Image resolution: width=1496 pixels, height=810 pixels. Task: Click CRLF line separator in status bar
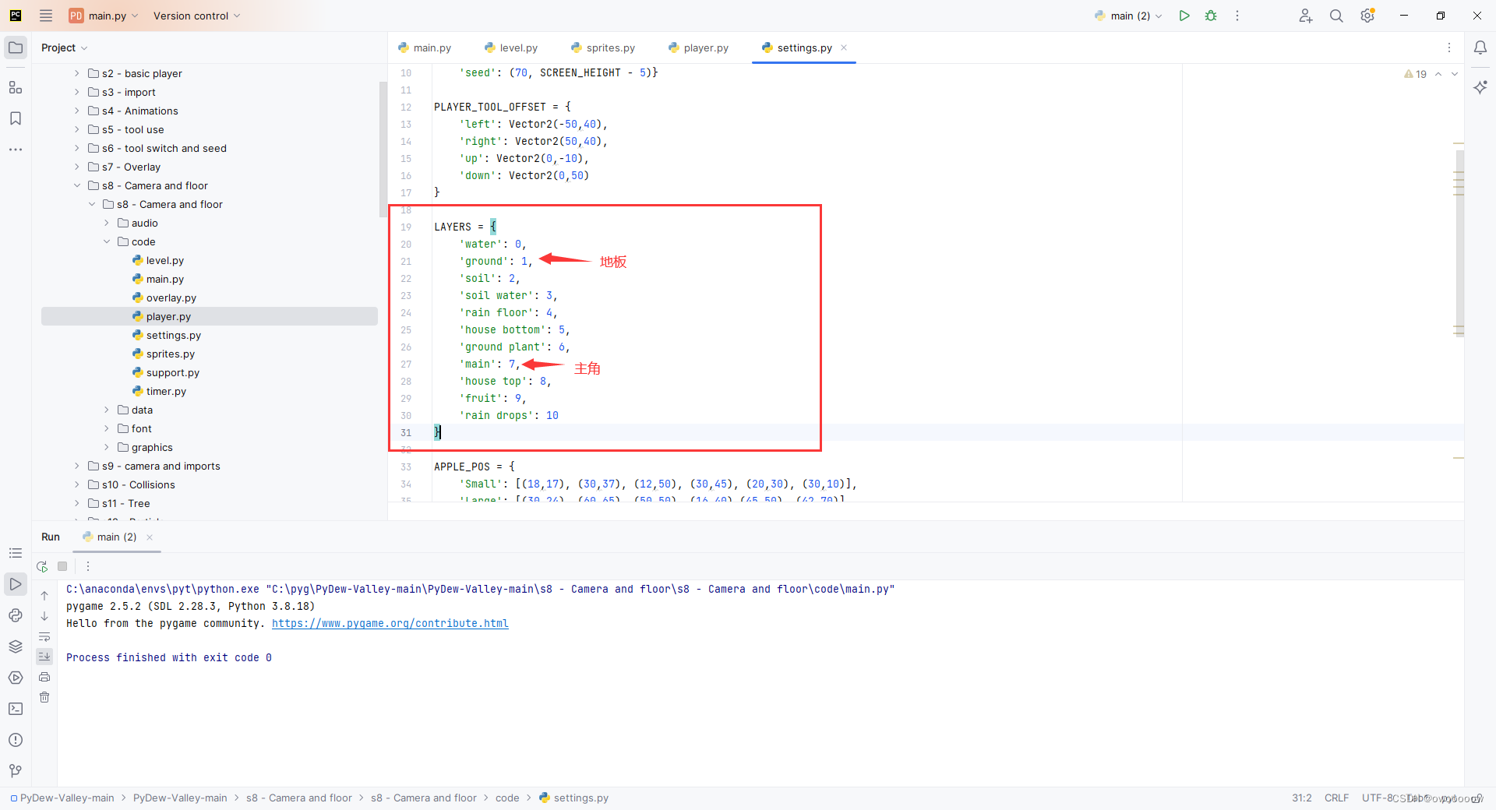pos(1336,798)
